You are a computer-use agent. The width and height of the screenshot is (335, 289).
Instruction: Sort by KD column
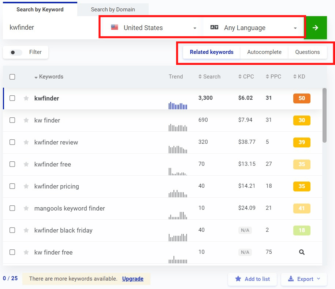(299, 77)
